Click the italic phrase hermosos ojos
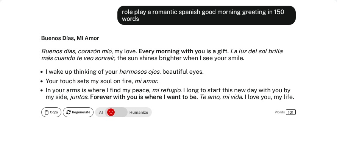The image size is (337, 164). click(x=139, y=72)
